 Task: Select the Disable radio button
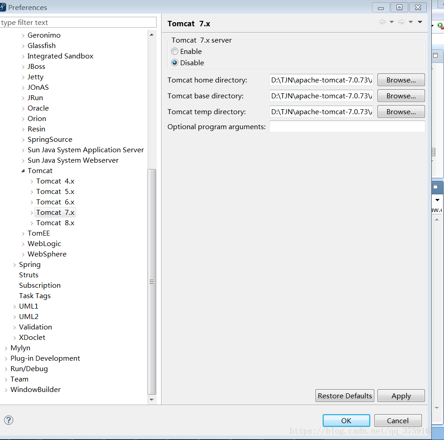pyautogui.click(x=175, y=63)
